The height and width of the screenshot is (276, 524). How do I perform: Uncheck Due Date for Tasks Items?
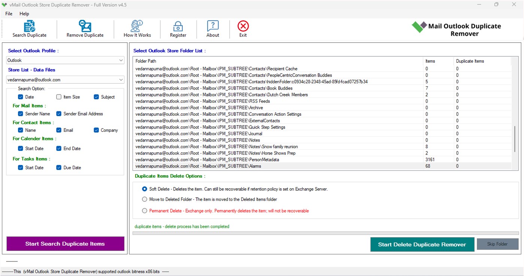tap(59, 167)
